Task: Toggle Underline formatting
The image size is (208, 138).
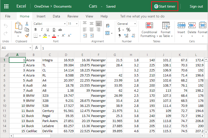Action: tap(48, 30)
